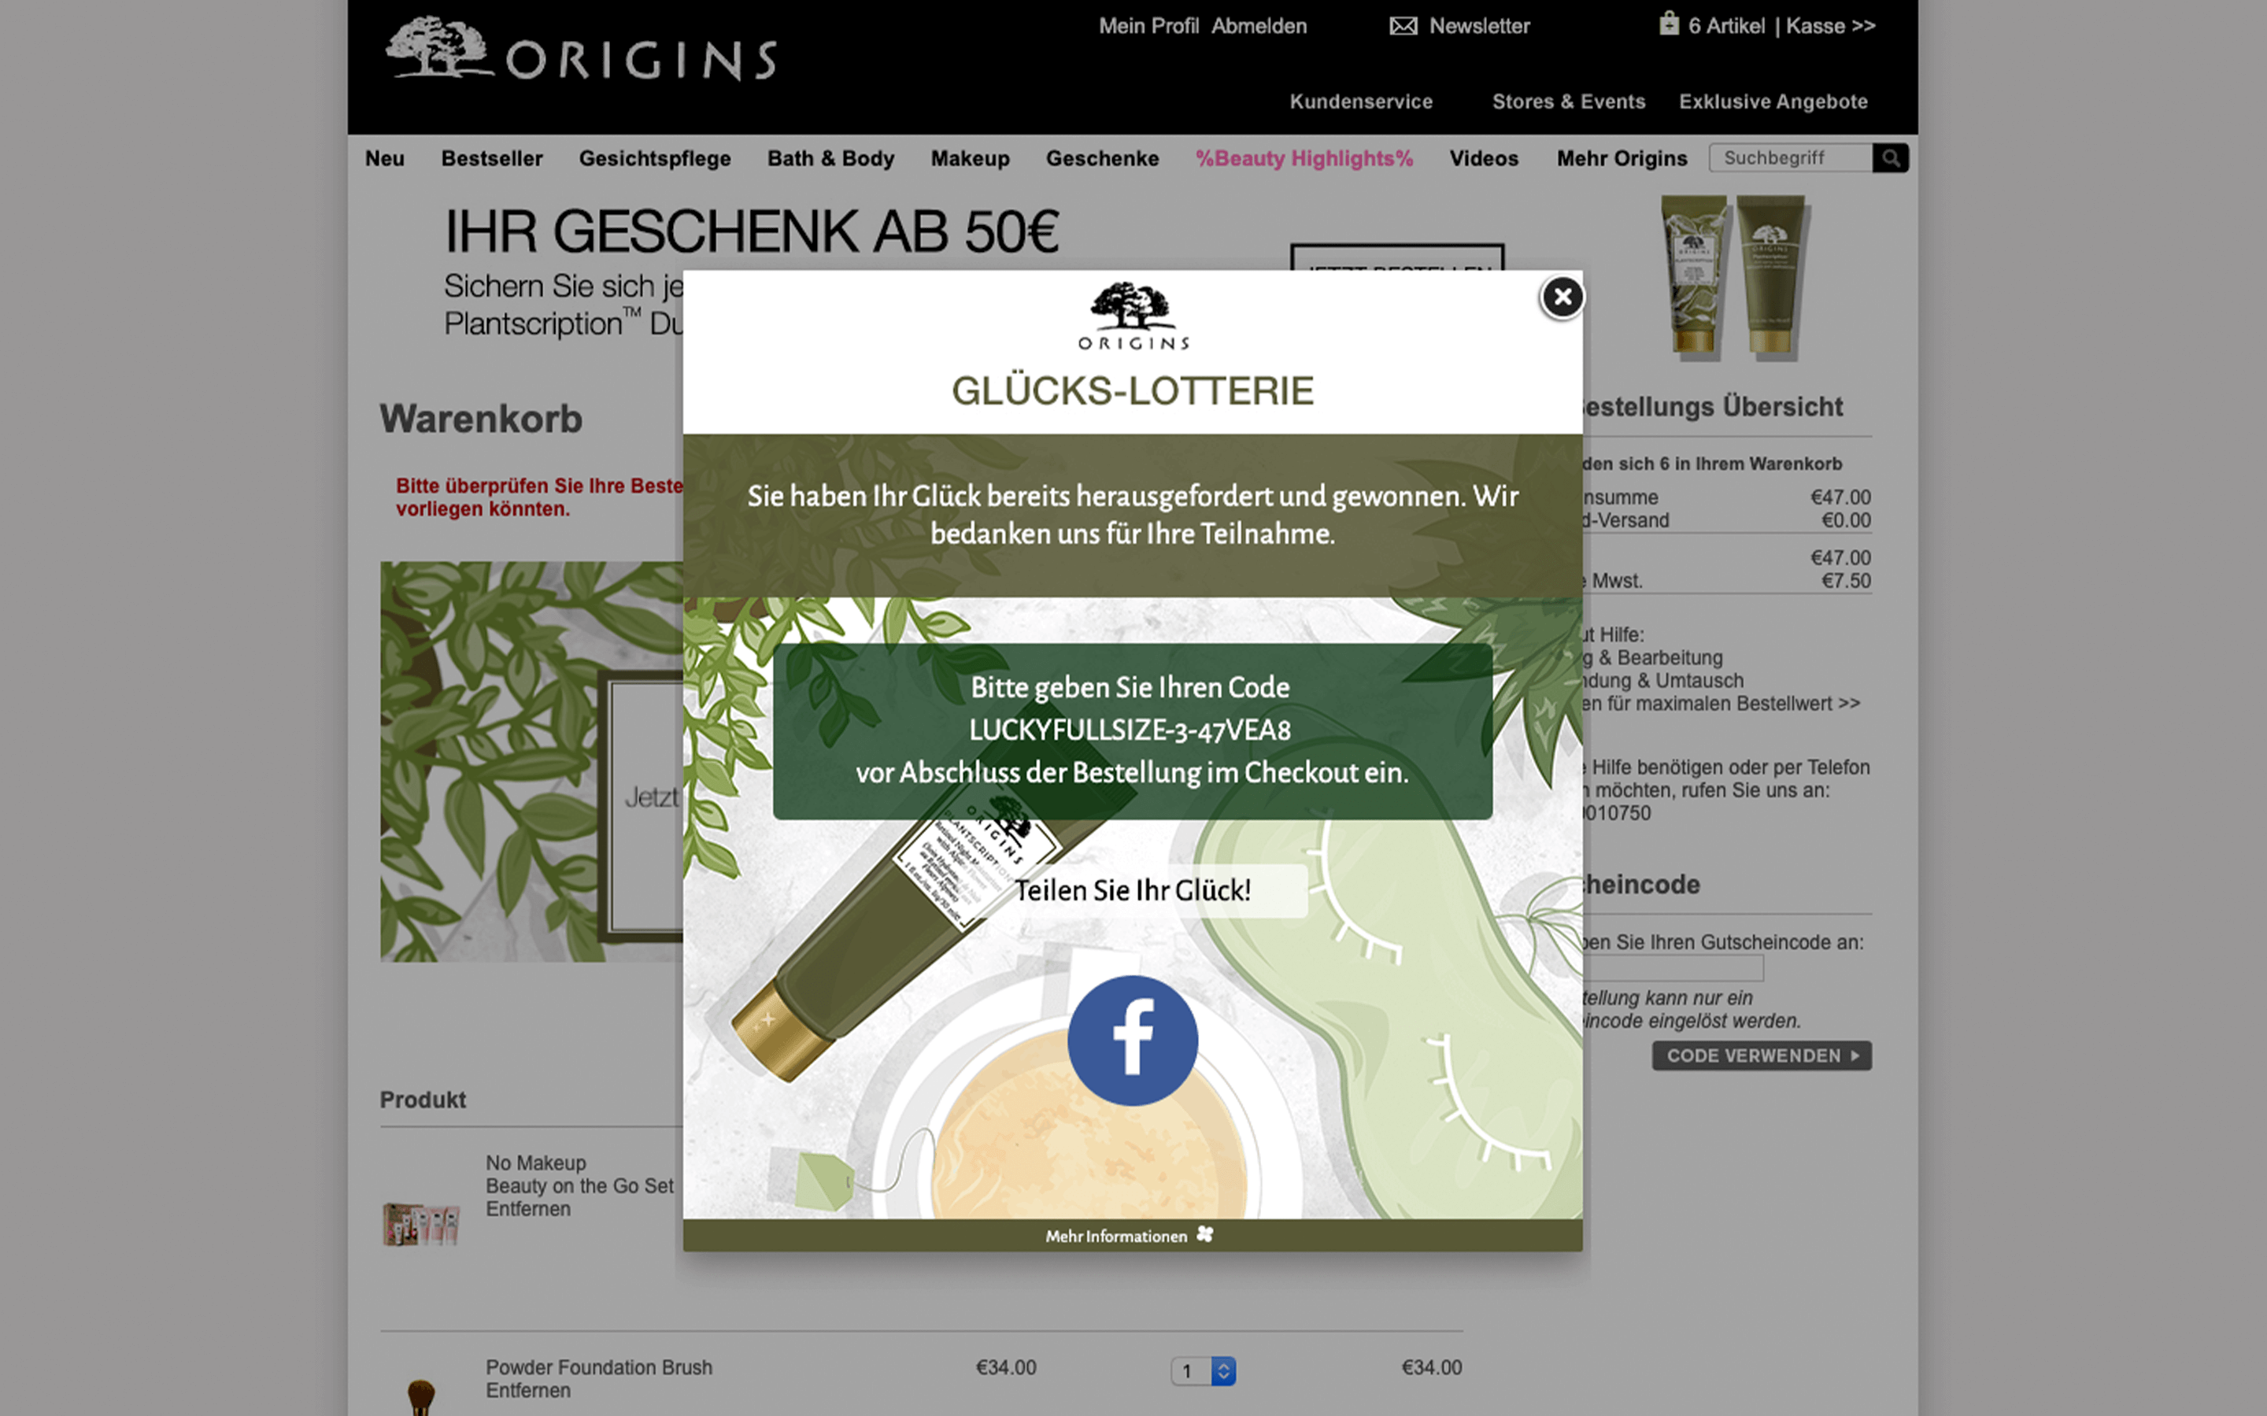Click the CODE VERWENDEN button
The width and height of the screenshot is (2267, 1416).
coord(1762,1056)
